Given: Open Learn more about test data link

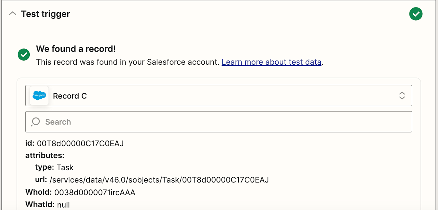Looking at the screenshot, I should [x=272, y=62].
